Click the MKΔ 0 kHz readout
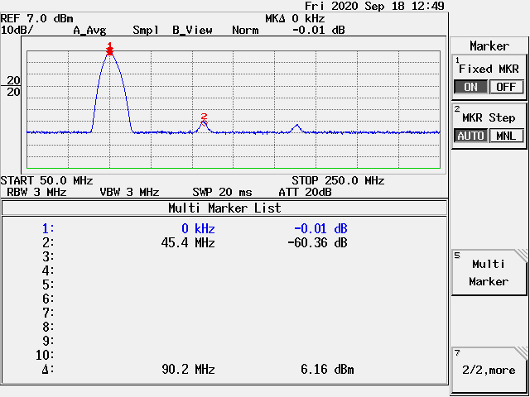This screenshot has height=397, width=530. (x=295, y=18)
